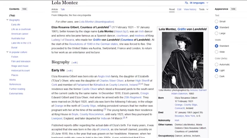Open Lola Montez (disambiguation) link
Image resolution: width=247 pixels, height=138 pixels.
pyautogui.click(x=97, y=21)
